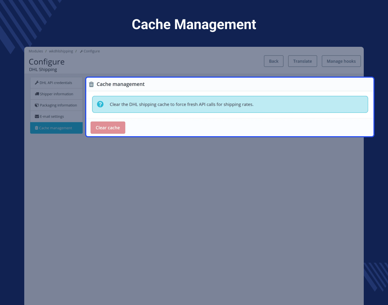Screen dimensions: 388x305
Task: Open the Manage hooks button
Action: pos(341,61)
